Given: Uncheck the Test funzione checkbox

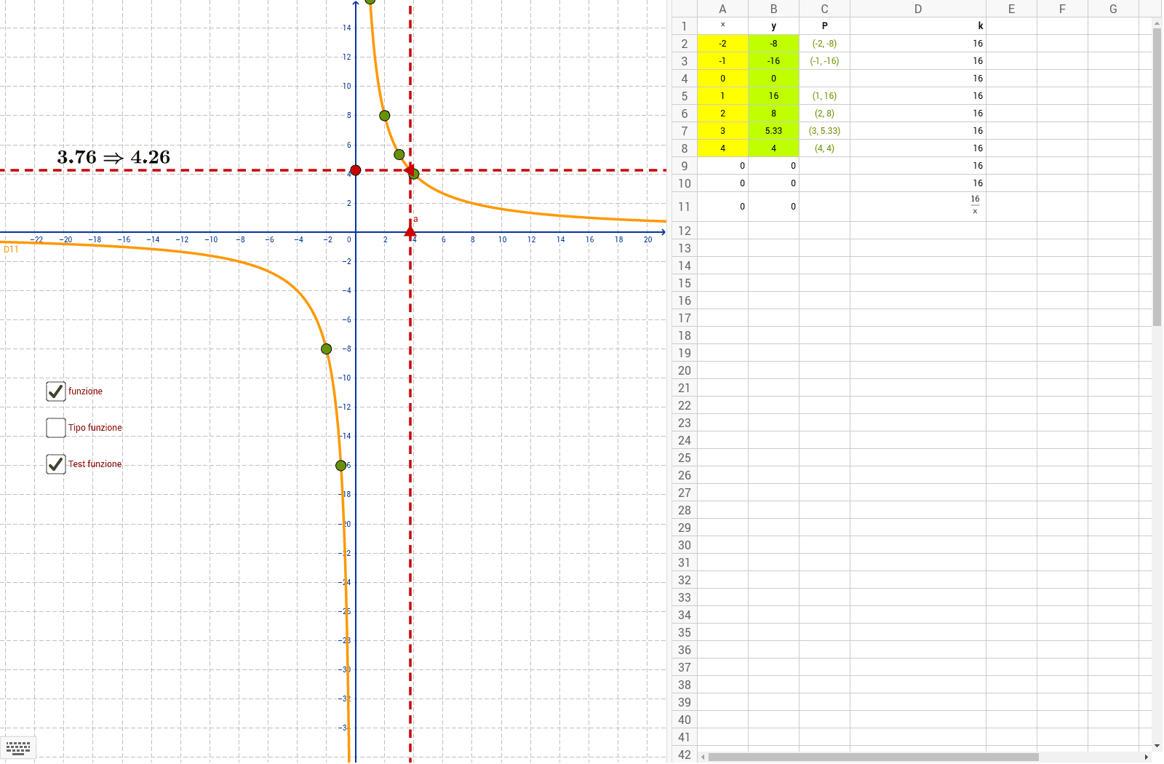Looking at the screenshot, I should point(56,464).
